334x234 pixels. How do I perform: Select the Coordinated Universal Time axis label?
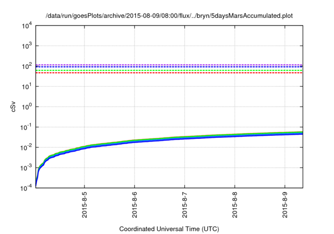[169, 229]
